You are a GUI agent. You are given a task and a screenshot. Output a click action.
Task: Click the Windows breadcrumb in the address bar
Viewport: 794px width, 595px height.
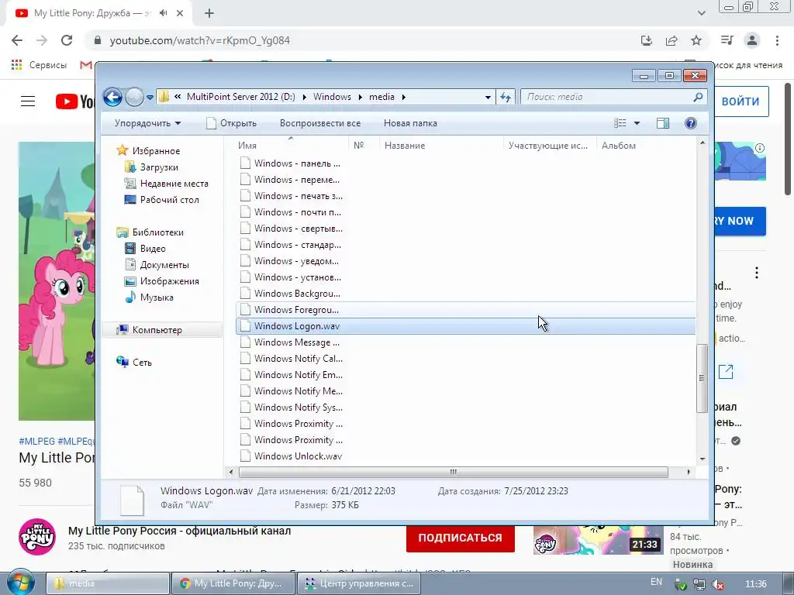point(332,97)
